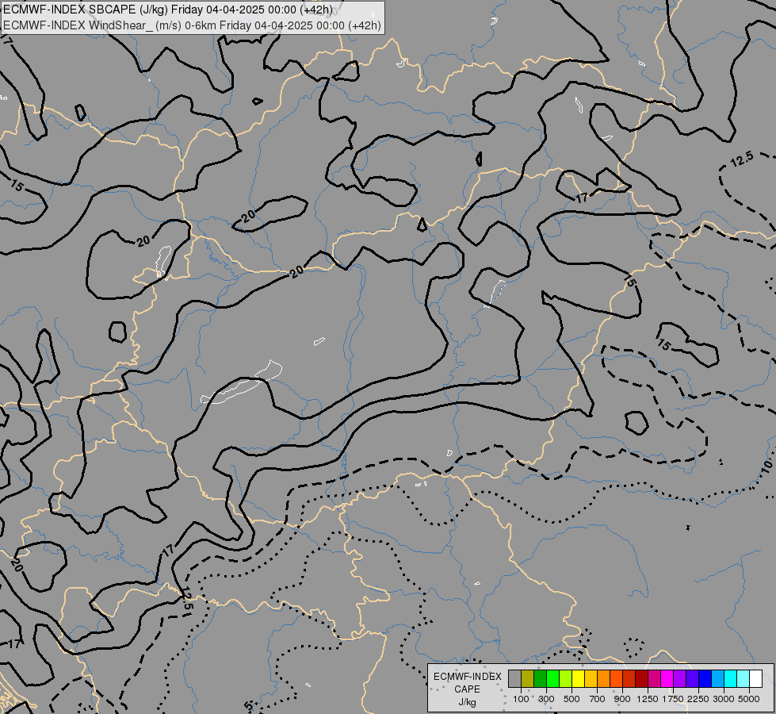
Task: Select legend label "500"
Action: [571, 699]
